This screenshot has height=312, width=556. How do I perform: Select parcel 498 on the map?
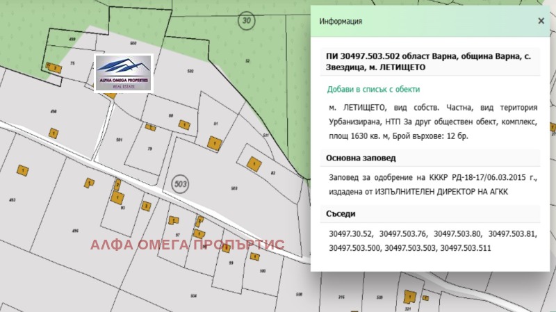coord(54,111)
